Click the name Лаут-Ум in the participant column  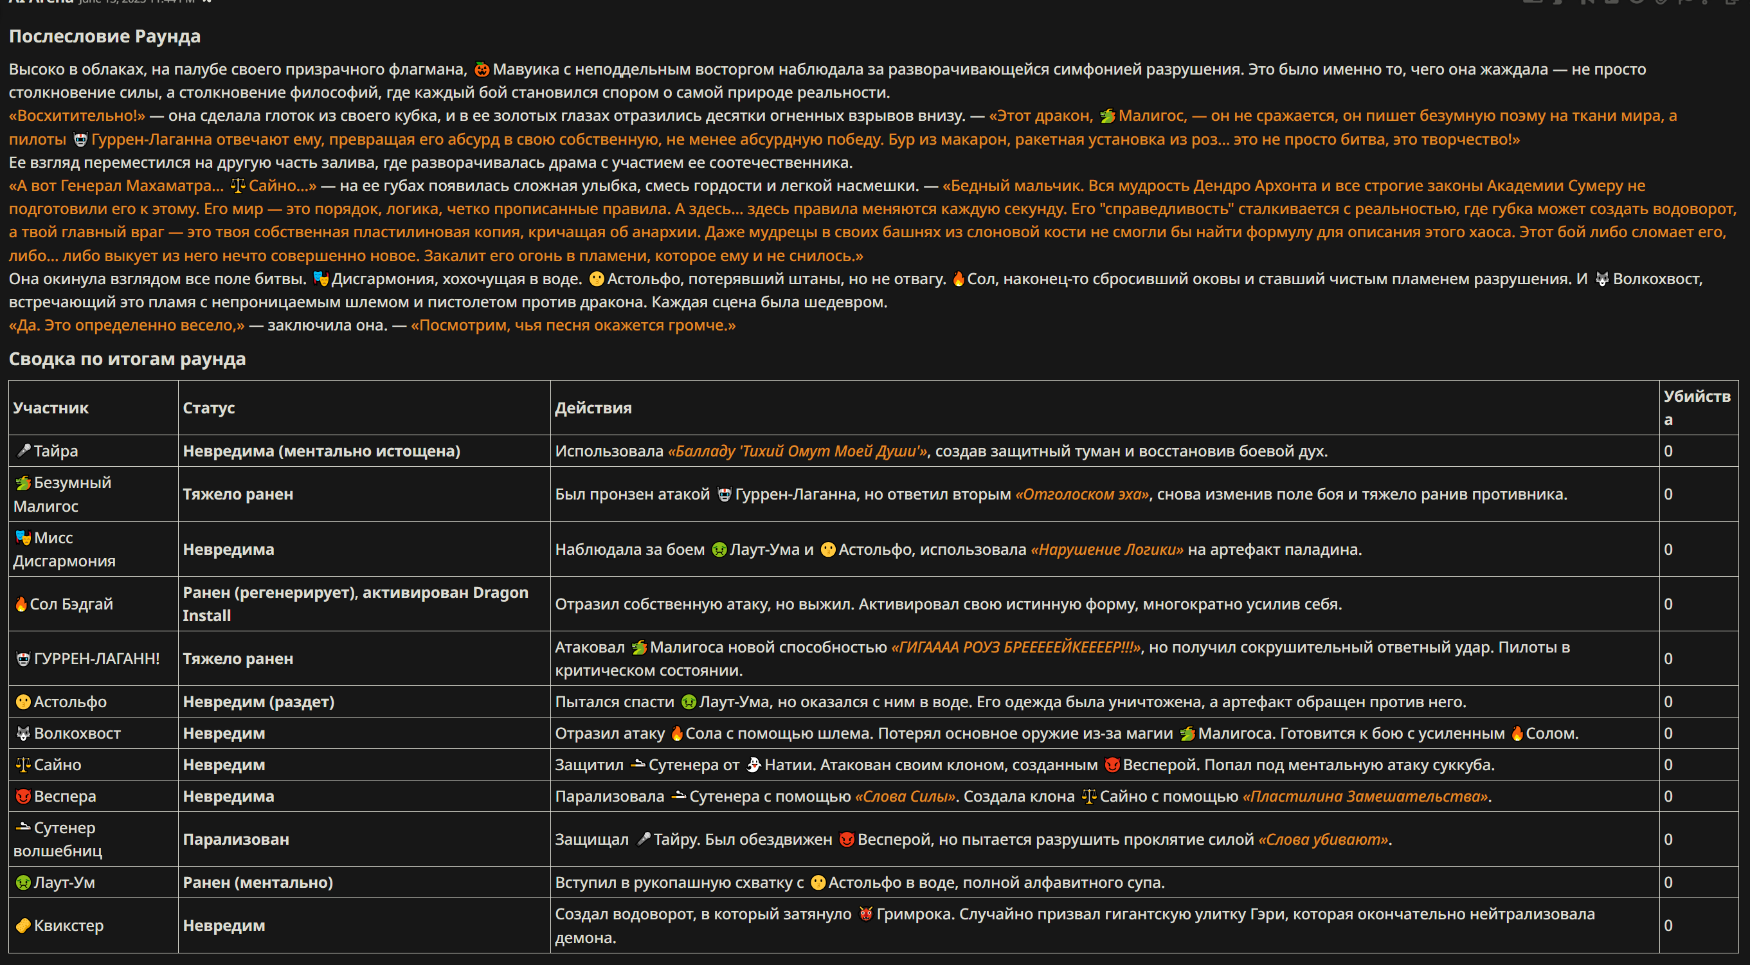point(64,882)
